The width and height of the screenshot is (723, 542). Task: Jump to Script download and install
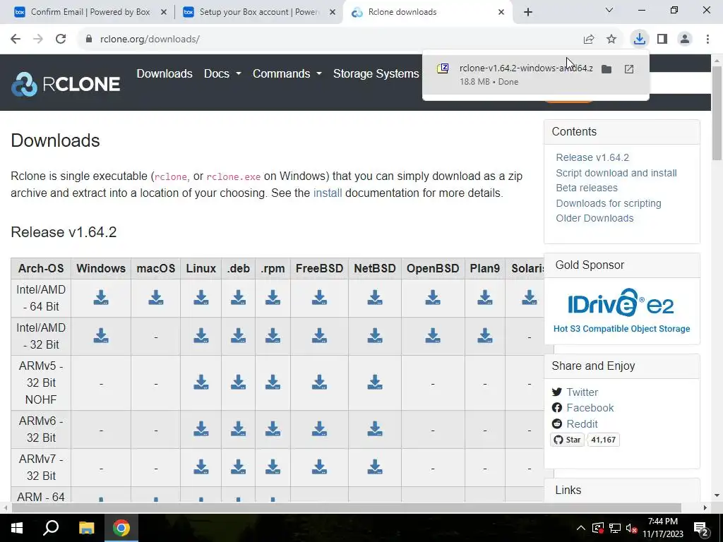pyautogui.click(x=616, y=173)
